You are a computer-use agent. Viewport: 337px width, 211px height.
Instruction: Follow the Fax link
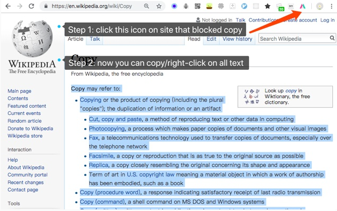pyautogui.click(x=94, y=138)
